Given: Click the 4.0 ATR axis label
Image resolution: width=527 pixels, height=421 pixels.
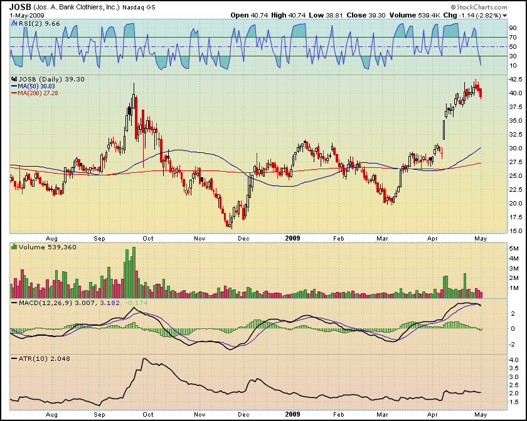Looking at the screenshot, I should (x=514, y=360).
